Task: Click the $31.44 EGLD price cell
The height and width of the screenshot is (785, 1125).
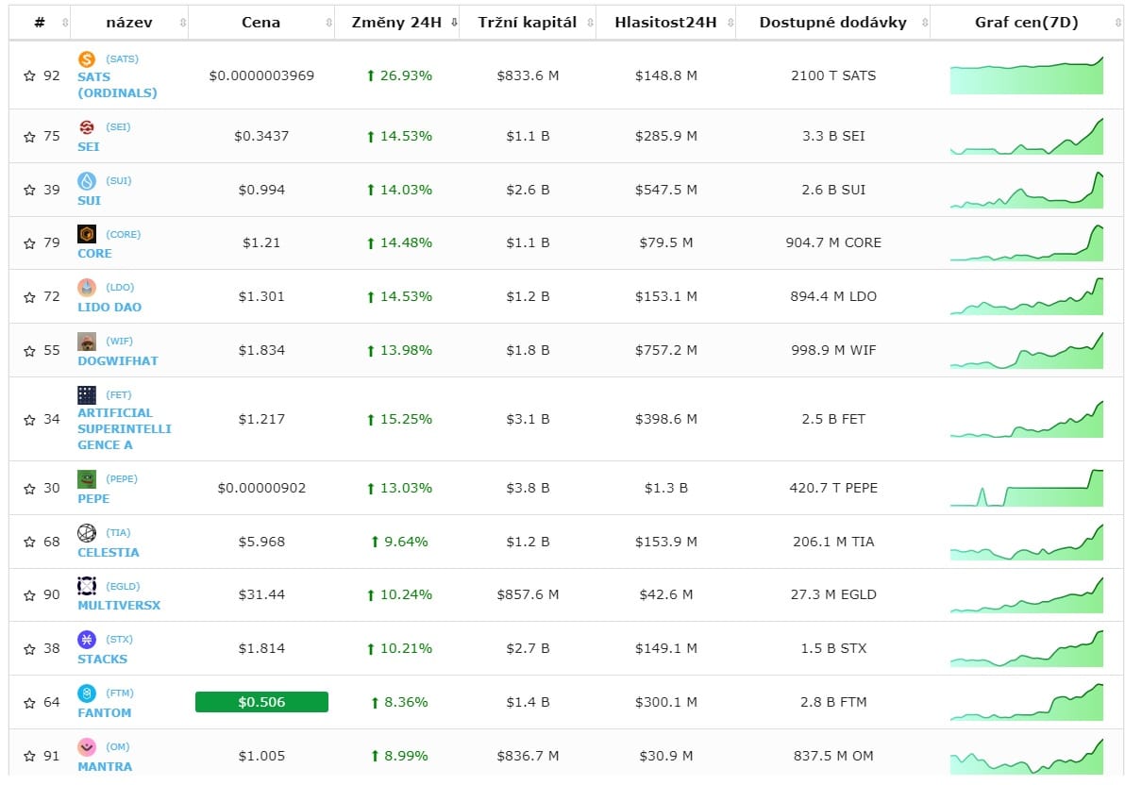Action: (261, 594)
